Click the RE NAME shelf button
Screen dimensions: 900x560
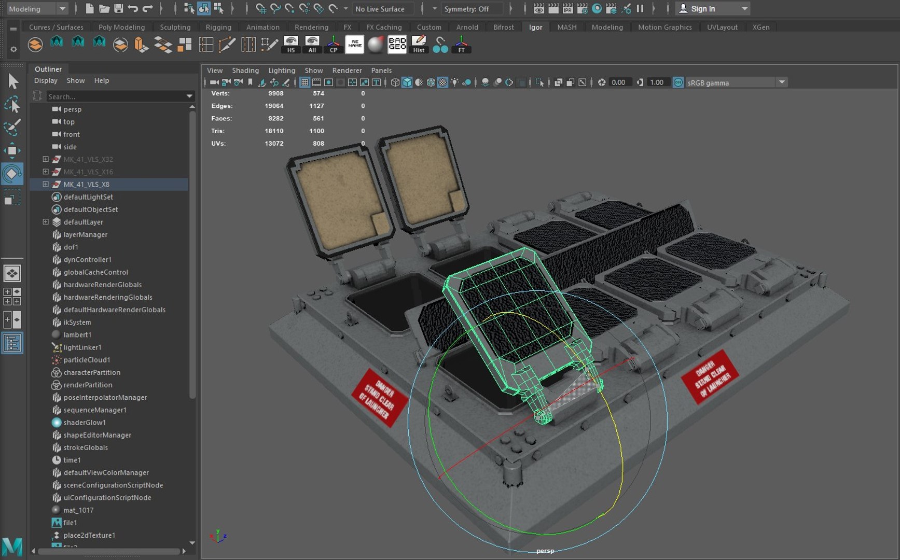[x=355, y=45]
